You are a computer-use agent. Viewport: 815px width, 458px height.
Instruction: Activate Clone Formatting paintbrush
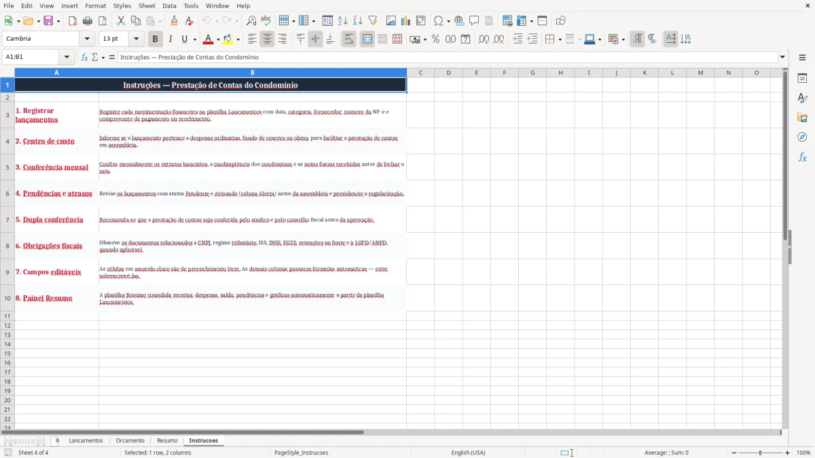coord(175,21)
